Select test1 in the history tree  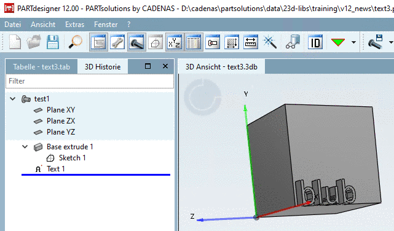tap(42, 99)
